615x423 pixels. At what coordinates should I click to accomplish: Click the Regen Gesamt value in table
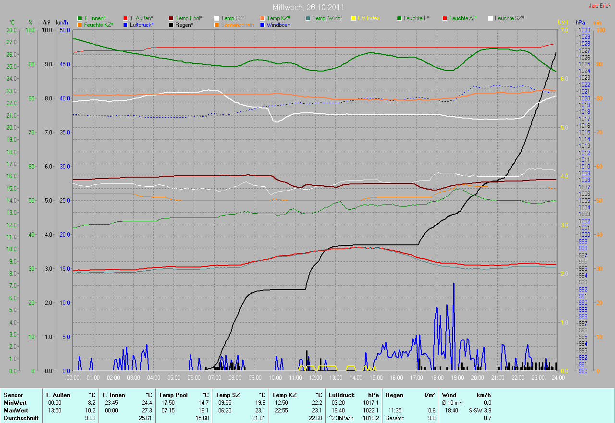pos(431,418)
